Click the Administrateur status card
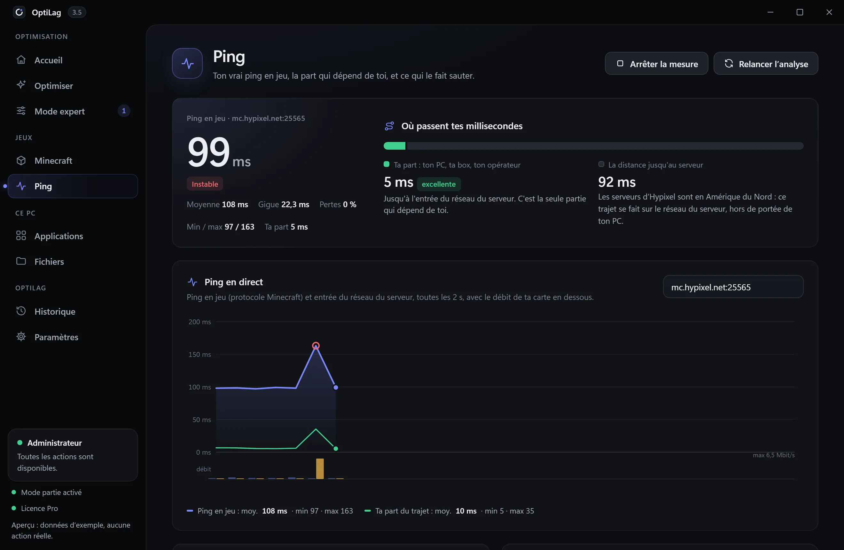 (x=73, y=455)
